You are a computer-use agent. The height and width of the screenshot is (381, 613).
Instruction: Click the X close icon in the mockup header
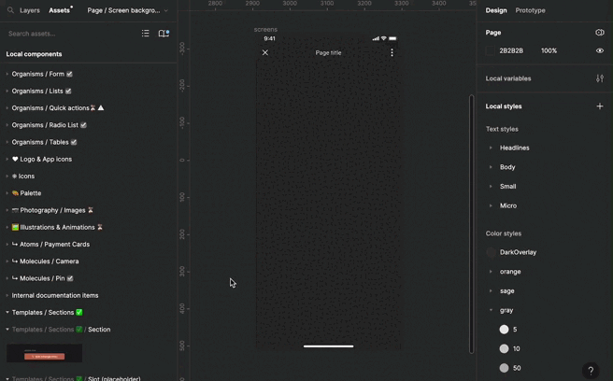click(265, 53)
